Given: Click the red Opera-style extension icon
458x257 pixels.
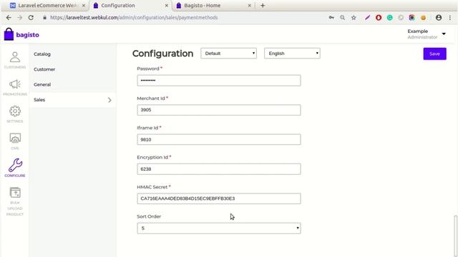Looking at the screenshot, I should [x=379, y=17].
